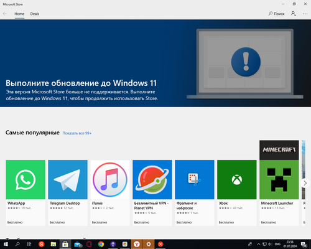Select the iTunes app icon

[x=110, y=179]
